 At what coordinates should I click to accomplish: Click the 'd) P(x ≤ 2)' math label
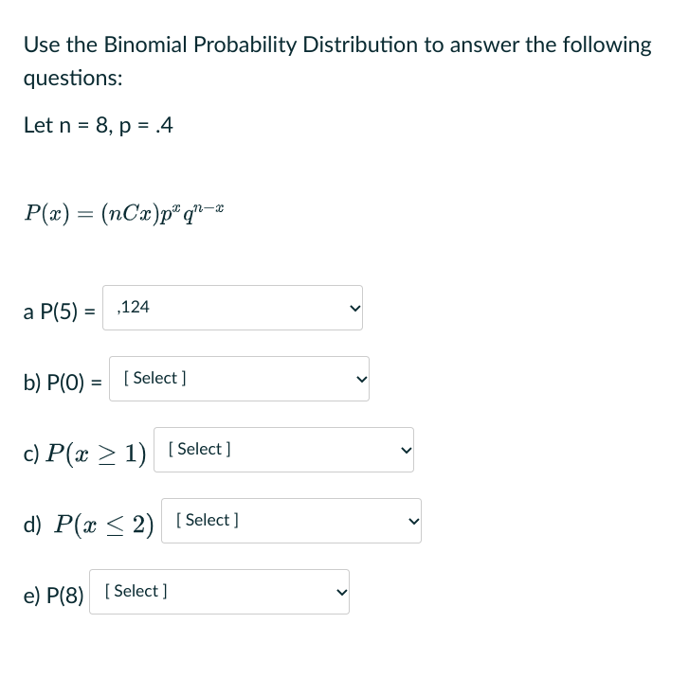coord(89,525)
